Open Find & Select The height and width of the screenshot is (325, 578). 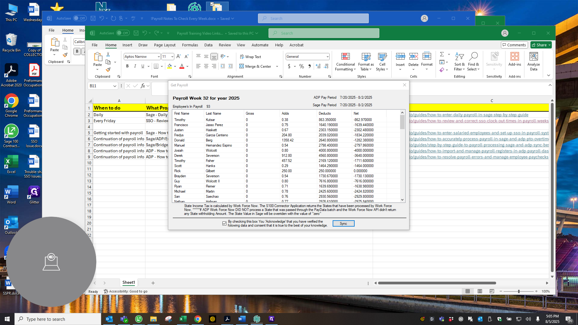coord(473,62)
